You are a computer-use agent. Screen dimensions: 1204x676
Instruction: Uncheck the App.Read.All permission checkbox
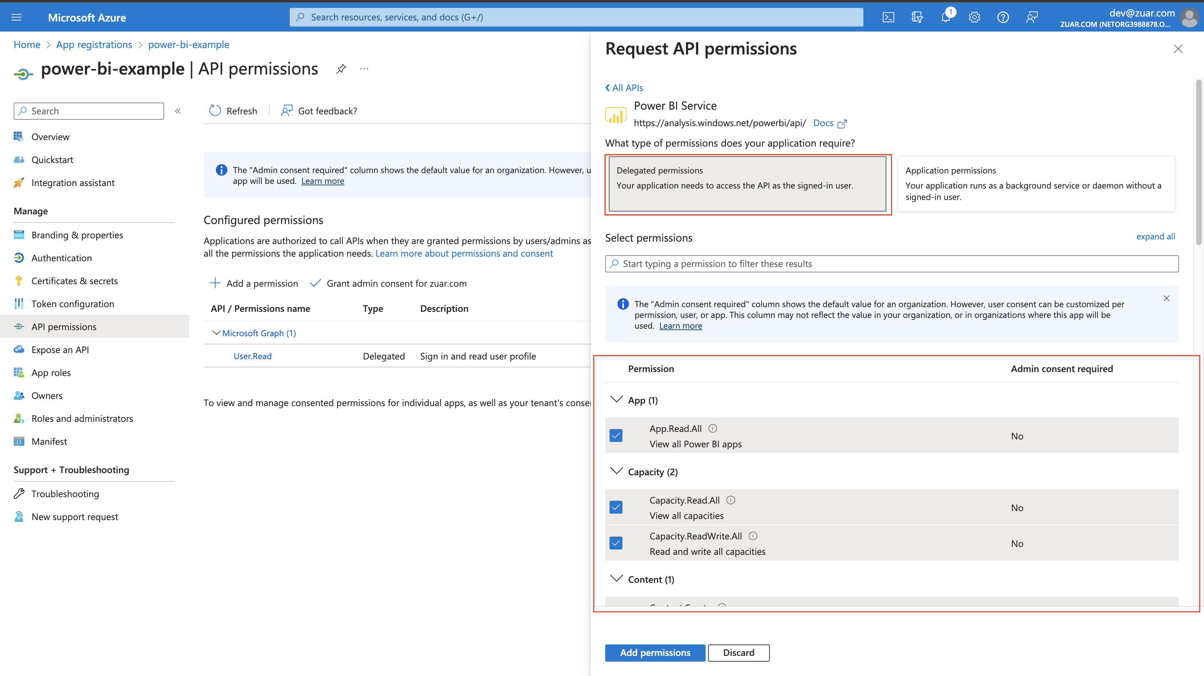[x=616, y=435]
